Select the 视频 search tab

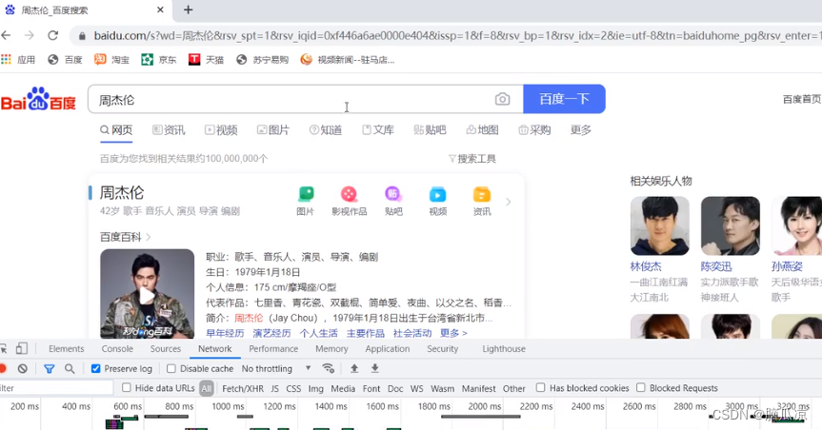[221, 130]
